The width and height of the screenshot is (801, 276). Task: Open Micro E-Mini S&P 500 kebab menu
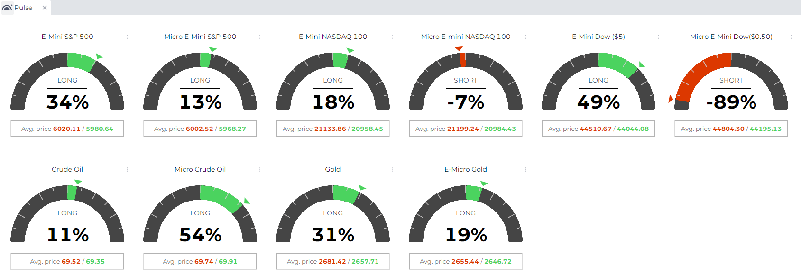point(260,37)
